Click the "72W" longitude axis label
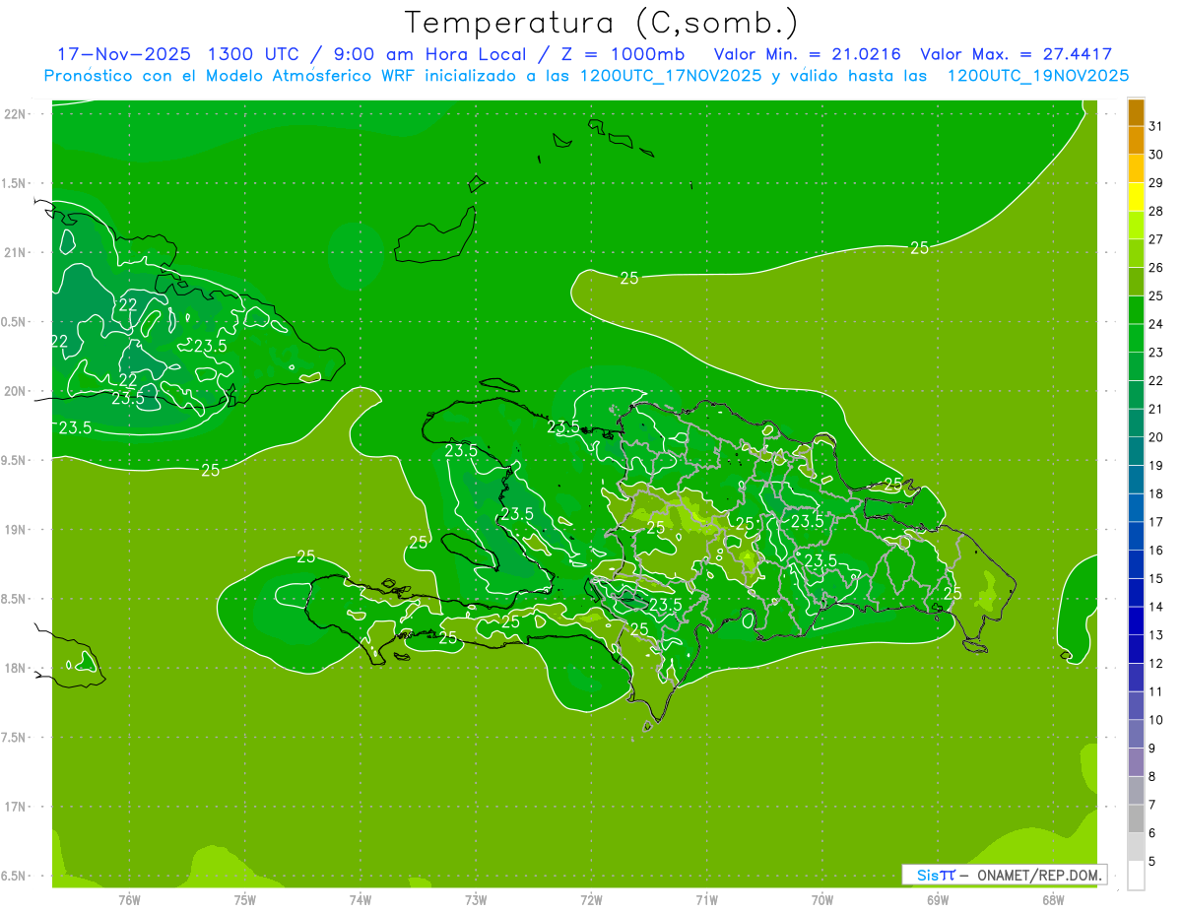This screenshot has height=913, width=1182. point(592,900)
